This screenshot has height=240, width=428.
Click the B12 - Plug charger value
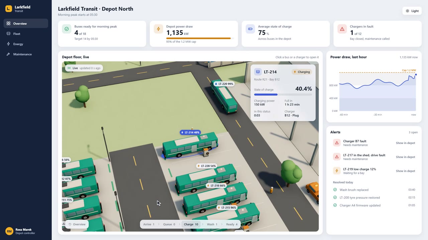292,115
